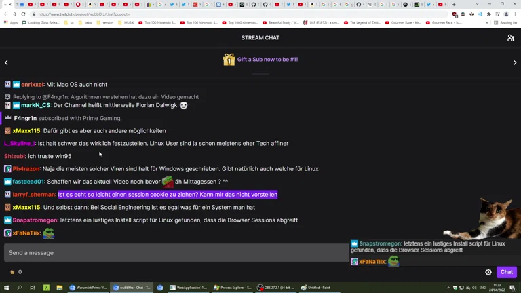Open the browser extensions puzzle icon

coord(488,14)
